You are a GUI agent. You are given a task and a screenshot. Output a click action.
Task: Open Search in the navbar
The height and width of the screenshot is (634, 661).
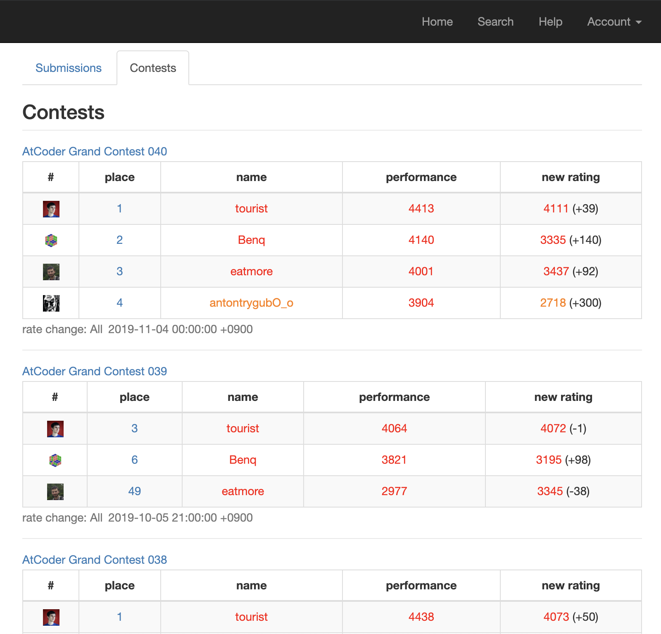click(495, 21)
